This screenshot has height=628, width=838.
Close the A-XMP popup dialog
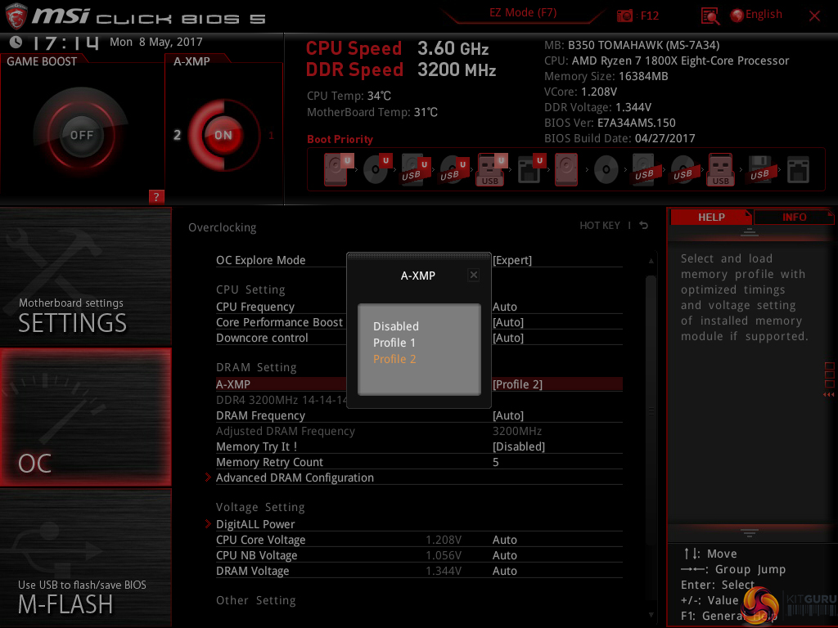click(474, 275)
